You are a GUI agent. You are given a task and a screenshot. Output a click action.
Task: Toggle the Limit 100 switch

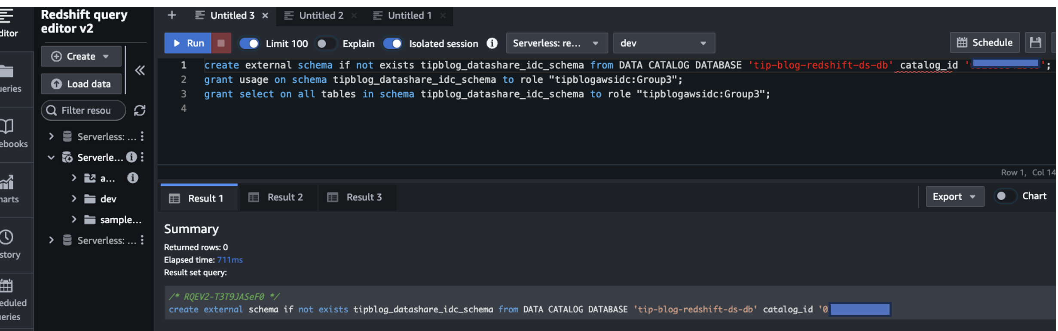point(249,43)
